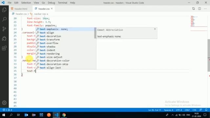210x118 pixels.
Task: Split the editor to the right
Action: [199, 9]
